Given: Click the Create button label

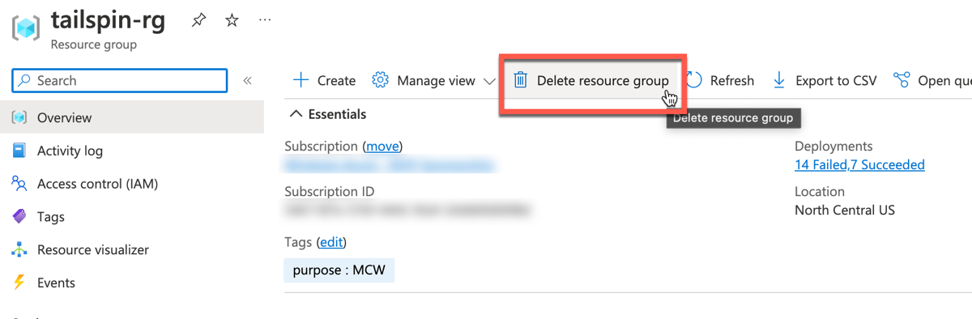Looking at the screenshot, I should tap(336, 81).
